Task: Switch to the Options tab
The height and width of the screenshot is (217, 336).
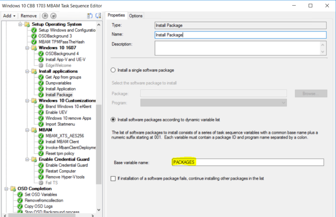Action: [136, 16]
